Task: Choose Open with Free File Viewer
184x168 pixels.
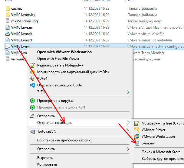Action: coord(58,59)
